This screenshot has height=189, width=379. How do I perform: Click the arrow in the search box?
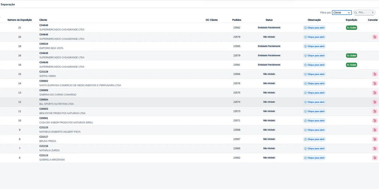point(373,13)
